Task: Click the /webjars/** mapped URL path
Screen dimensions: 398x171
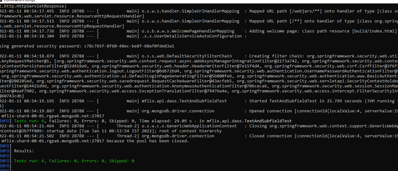Action: pos(305,11)
